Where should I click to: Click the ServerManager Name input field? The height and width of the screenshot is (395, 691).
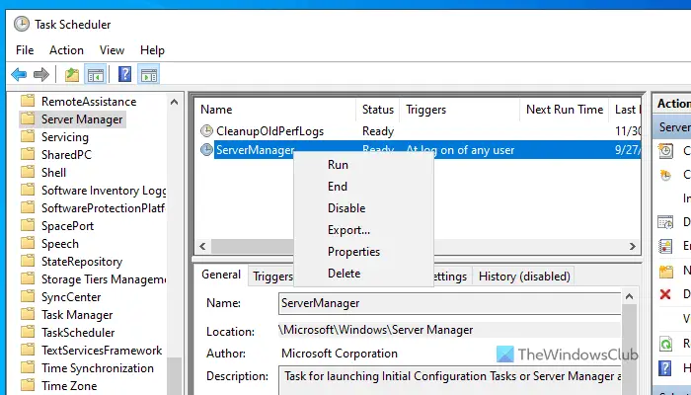tap(449, 303)
